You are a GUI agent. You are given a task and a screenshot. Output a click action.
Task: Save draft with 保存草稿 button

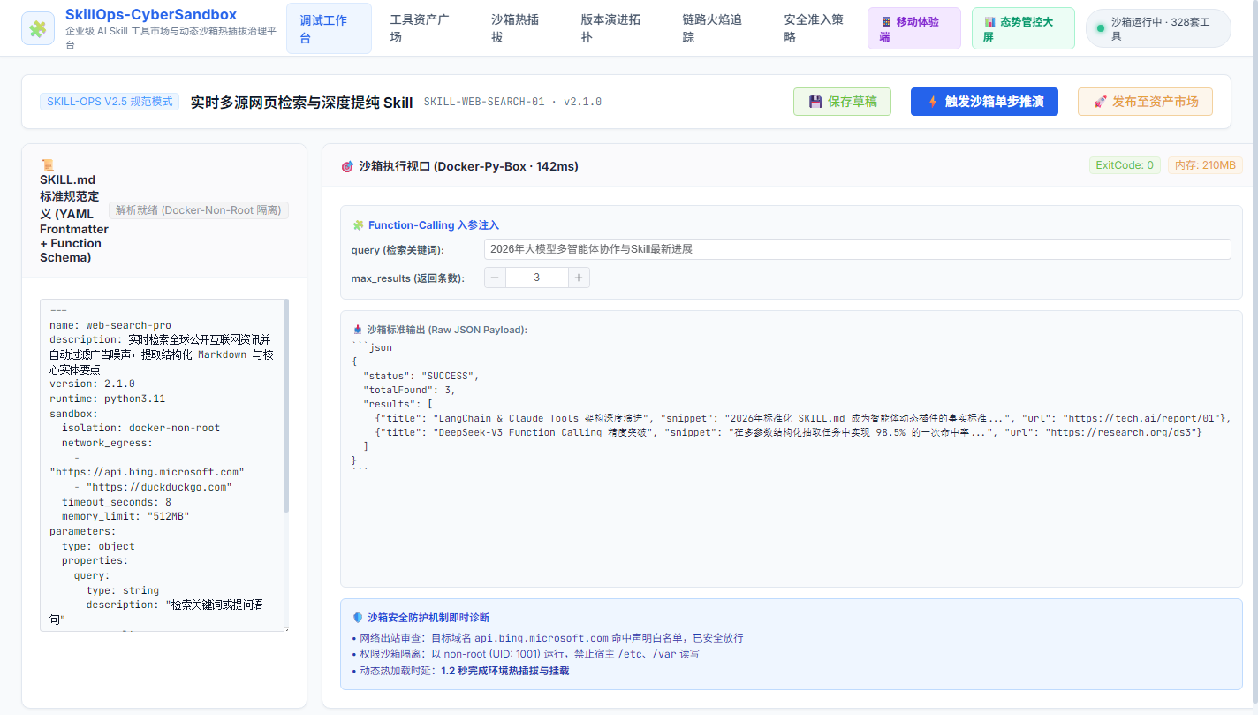point(842,102)
